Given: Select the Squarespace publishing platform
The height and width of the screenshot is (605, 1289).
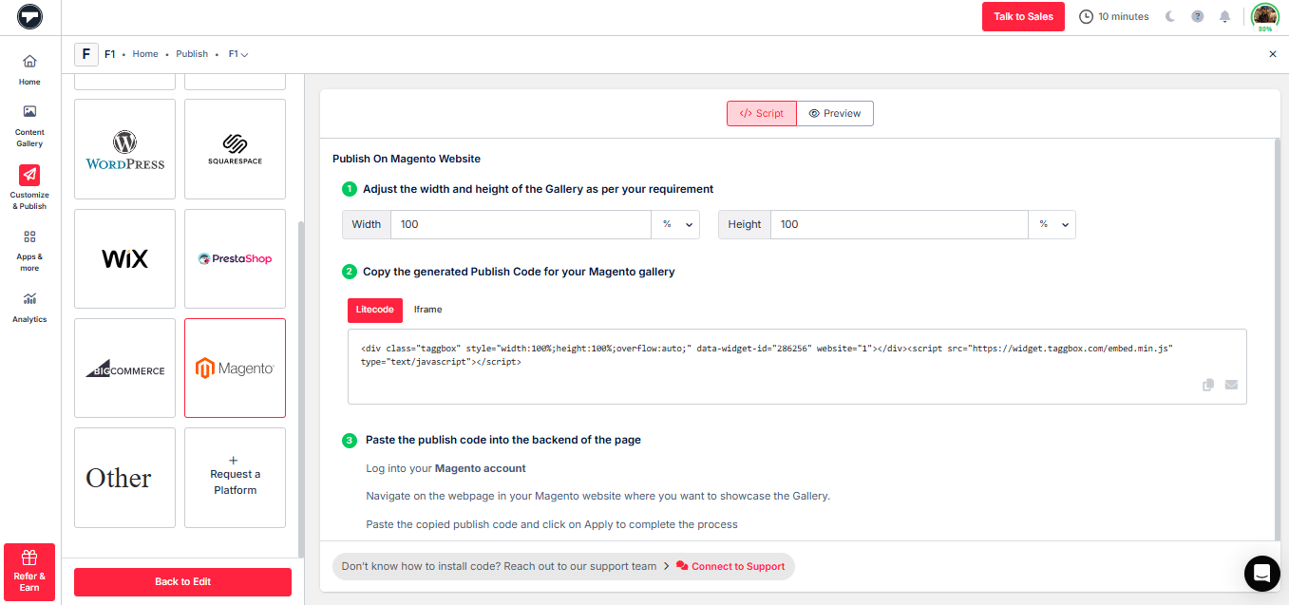Looking at the screenshot, I should tap(235, 149).
